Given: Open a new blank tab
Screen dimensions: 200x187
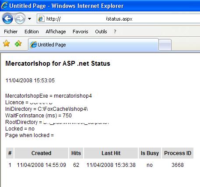Looking at the screenshot, I should (165, 45).
